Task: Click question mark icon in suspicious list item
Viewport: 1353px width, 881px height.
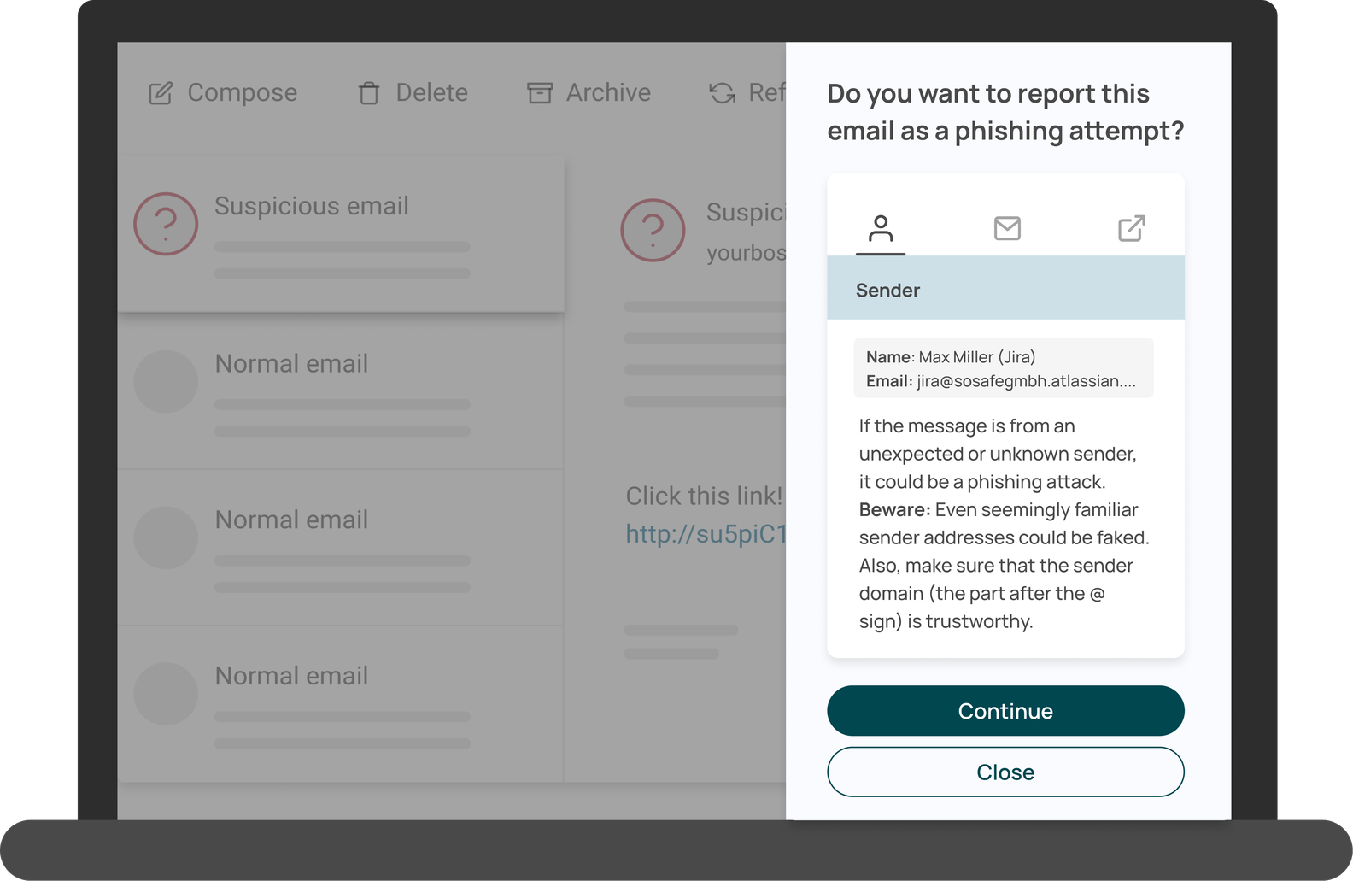Action: [166, 224]
